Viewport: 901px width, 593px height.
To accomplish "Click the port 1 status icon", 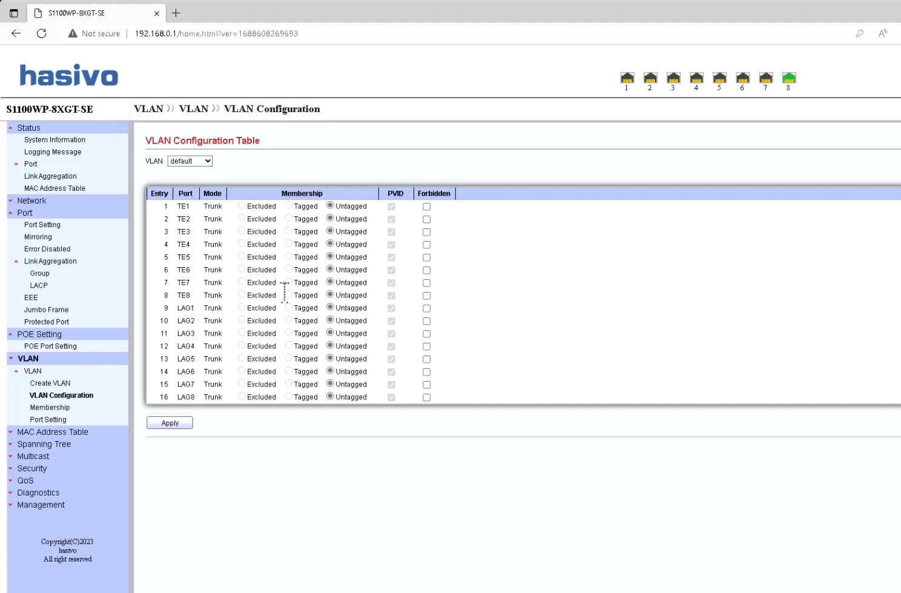I will (627, 78).
